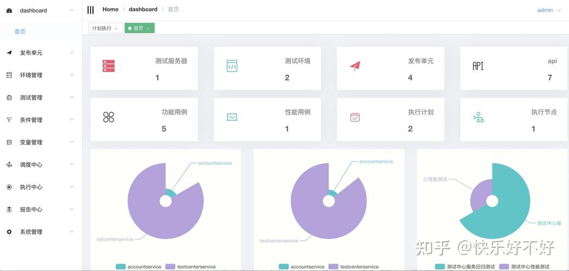
Task: Expand the 条件管理 sidebar menu
Action: [x=72, y=120]
